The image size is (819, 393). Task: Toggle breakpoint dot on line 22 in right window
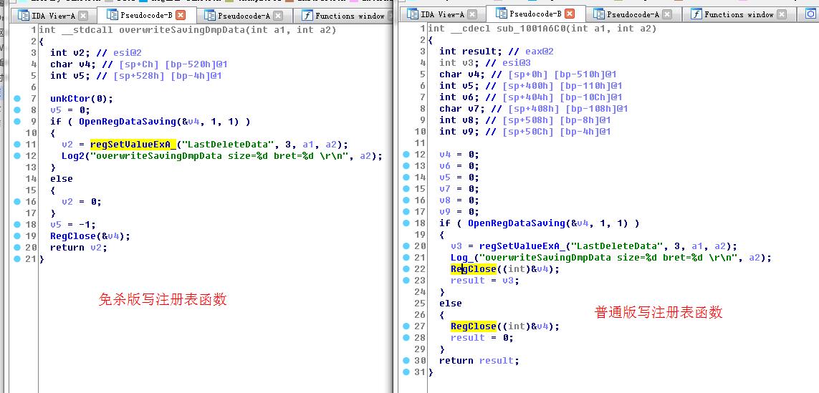[406, 269]
